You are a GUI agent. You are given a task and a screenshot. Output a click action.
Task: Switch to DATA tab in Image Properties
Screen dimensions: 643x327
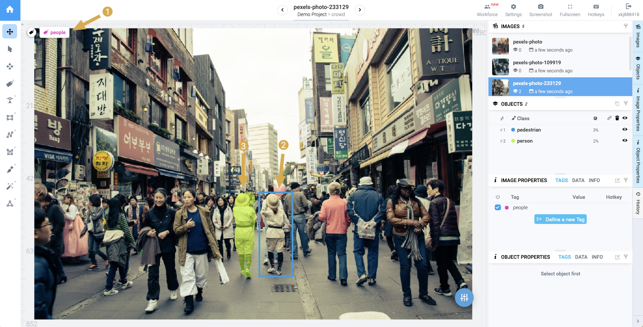point(578,180)
